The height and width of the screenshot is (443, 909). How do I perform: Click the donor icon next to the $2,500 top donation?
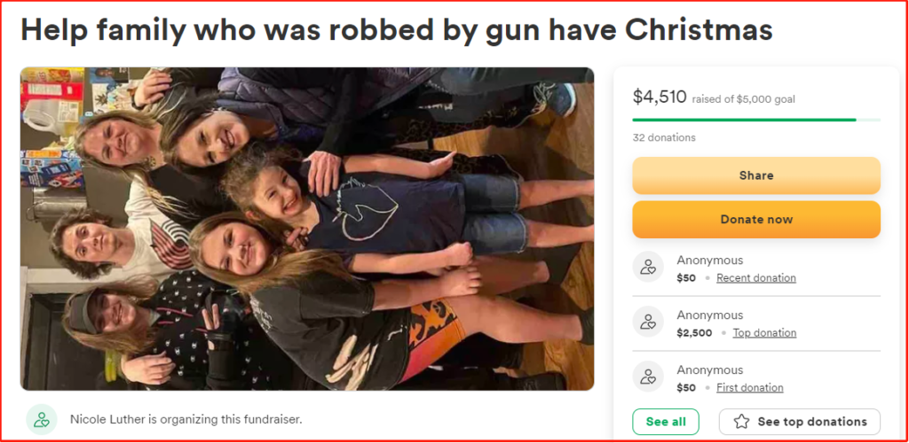click(x=648, y=322)
